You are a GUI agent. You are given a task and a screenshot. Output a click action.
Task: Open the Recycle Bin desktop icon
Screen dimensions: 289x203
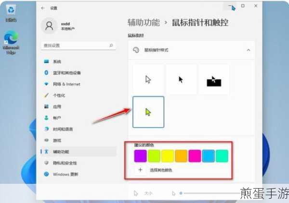tap(11, 13)
